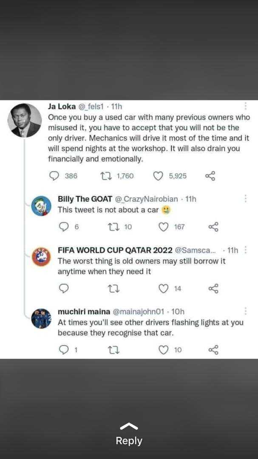The image size is (258, 459).
Task: Open more options on Billy The GOAT's reply
Action: pyautogui.click(x=245, y=199)
